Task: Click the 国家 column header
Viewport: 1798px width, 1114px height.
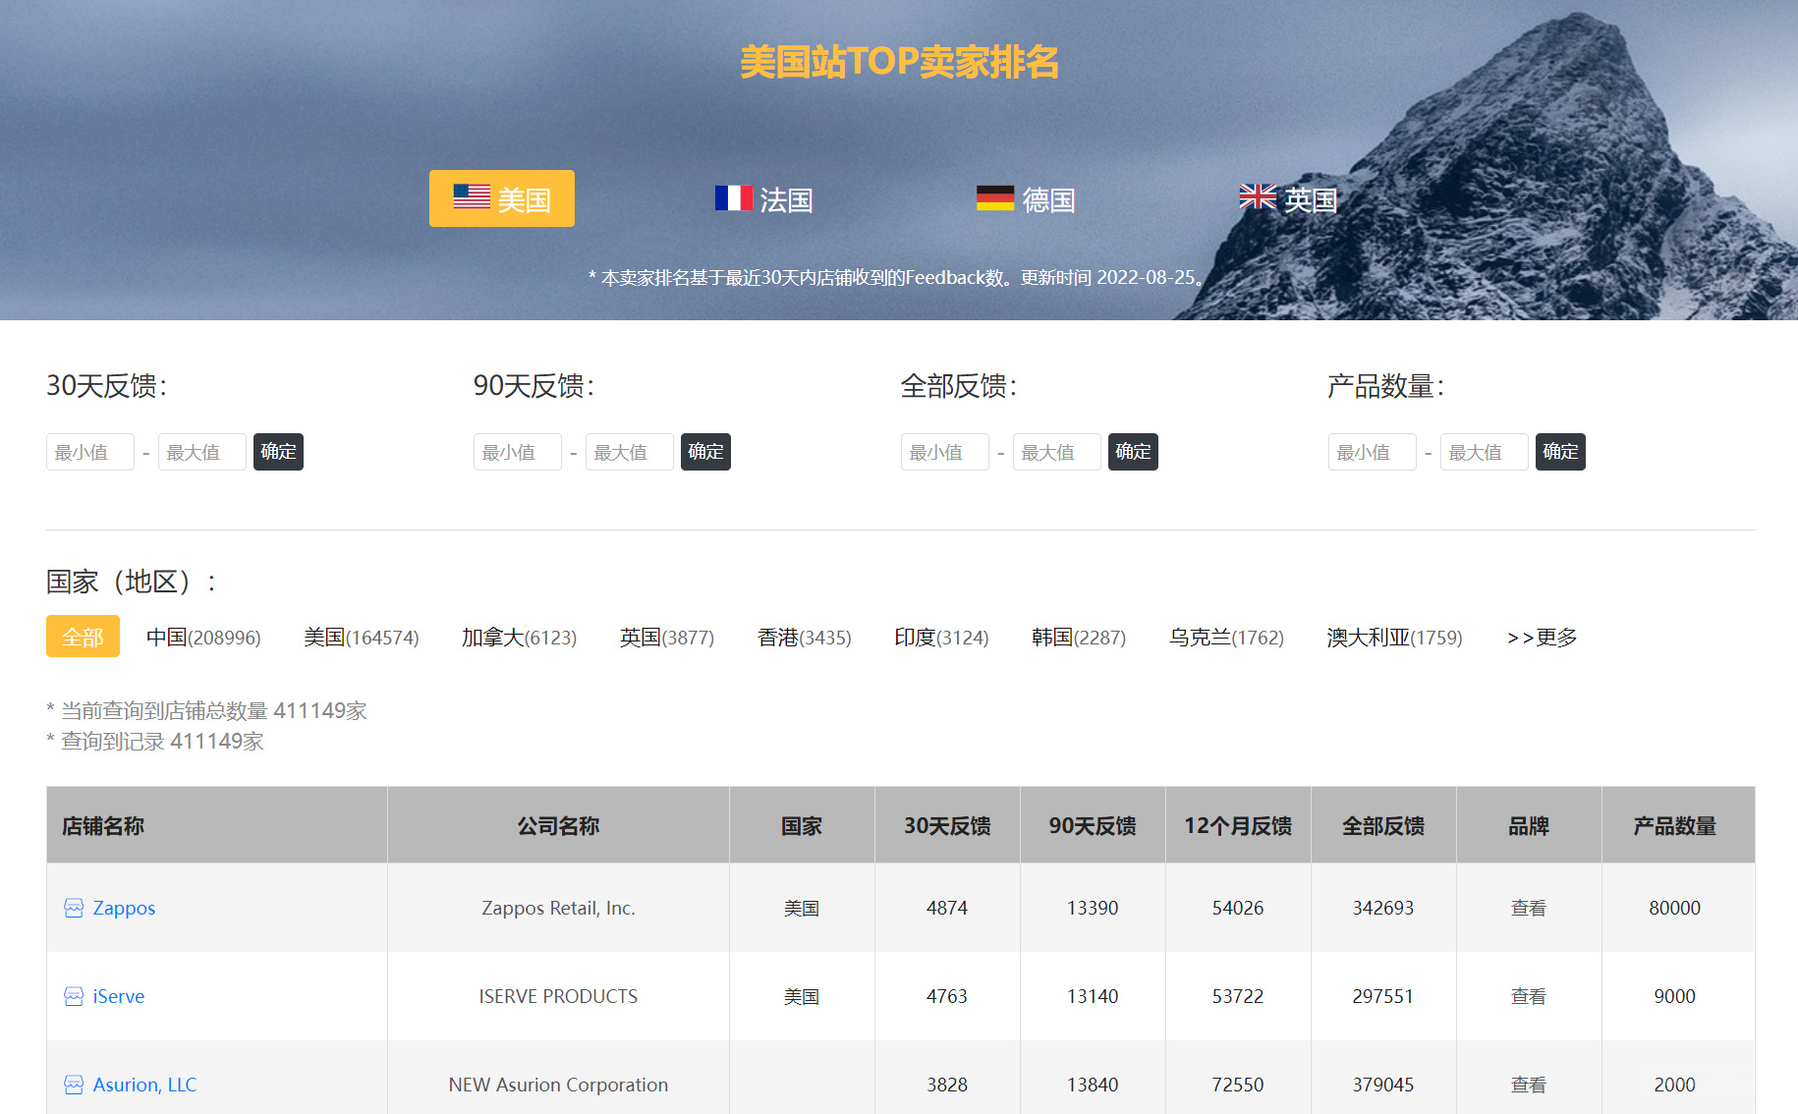Action: click(802, 825)
